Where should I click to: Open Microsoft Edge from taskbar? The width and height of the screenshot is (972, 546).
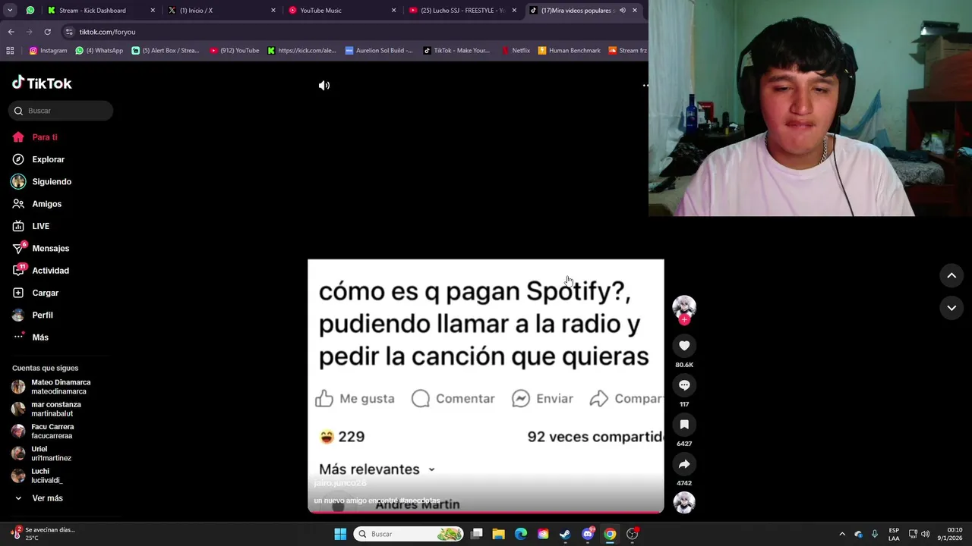point(521,534)
